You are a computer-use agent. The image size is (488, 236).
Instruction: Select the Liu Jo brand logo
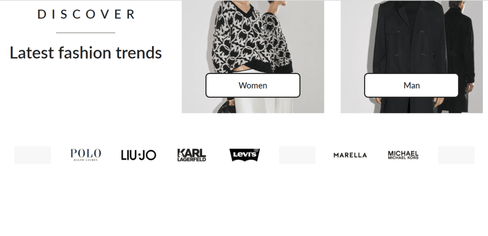(139, 155)
